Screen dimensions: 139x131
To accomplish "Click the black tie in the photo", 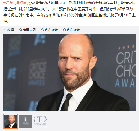I will coord(66,102).
